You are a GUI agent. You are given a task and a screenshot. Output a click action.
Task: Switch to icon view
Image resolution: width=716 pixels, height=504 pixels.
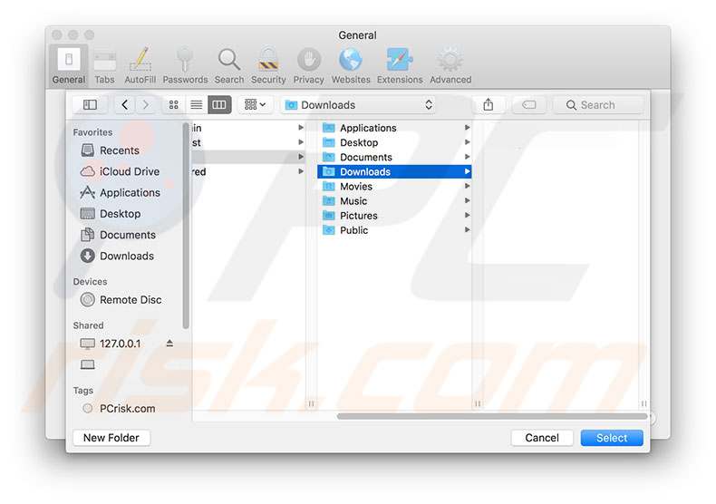173,105
